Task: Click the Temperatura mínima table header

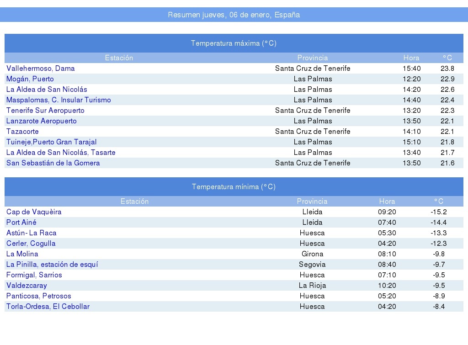Action: click(234, 187)
